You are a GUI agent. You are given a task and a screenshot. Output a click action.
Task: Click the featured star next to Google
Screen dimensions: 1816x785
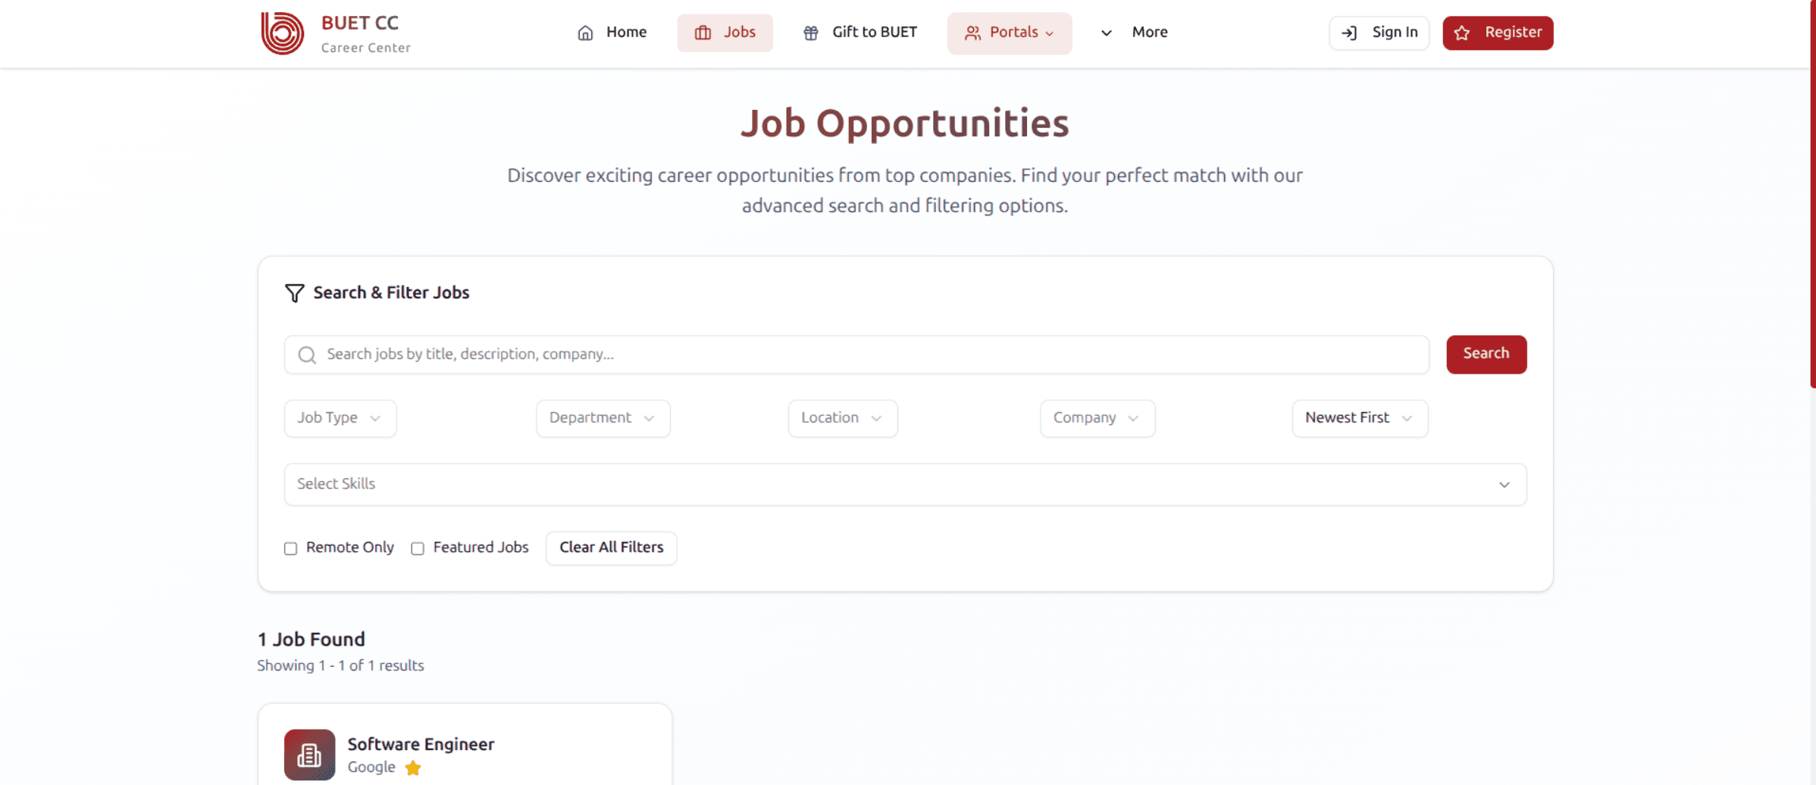point(413,768)
